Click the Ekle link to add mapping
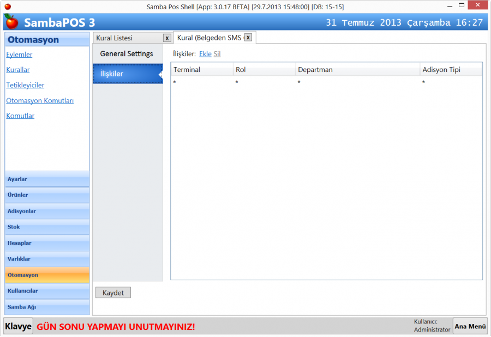Screen dimensions: 491x337 [205, 54]
